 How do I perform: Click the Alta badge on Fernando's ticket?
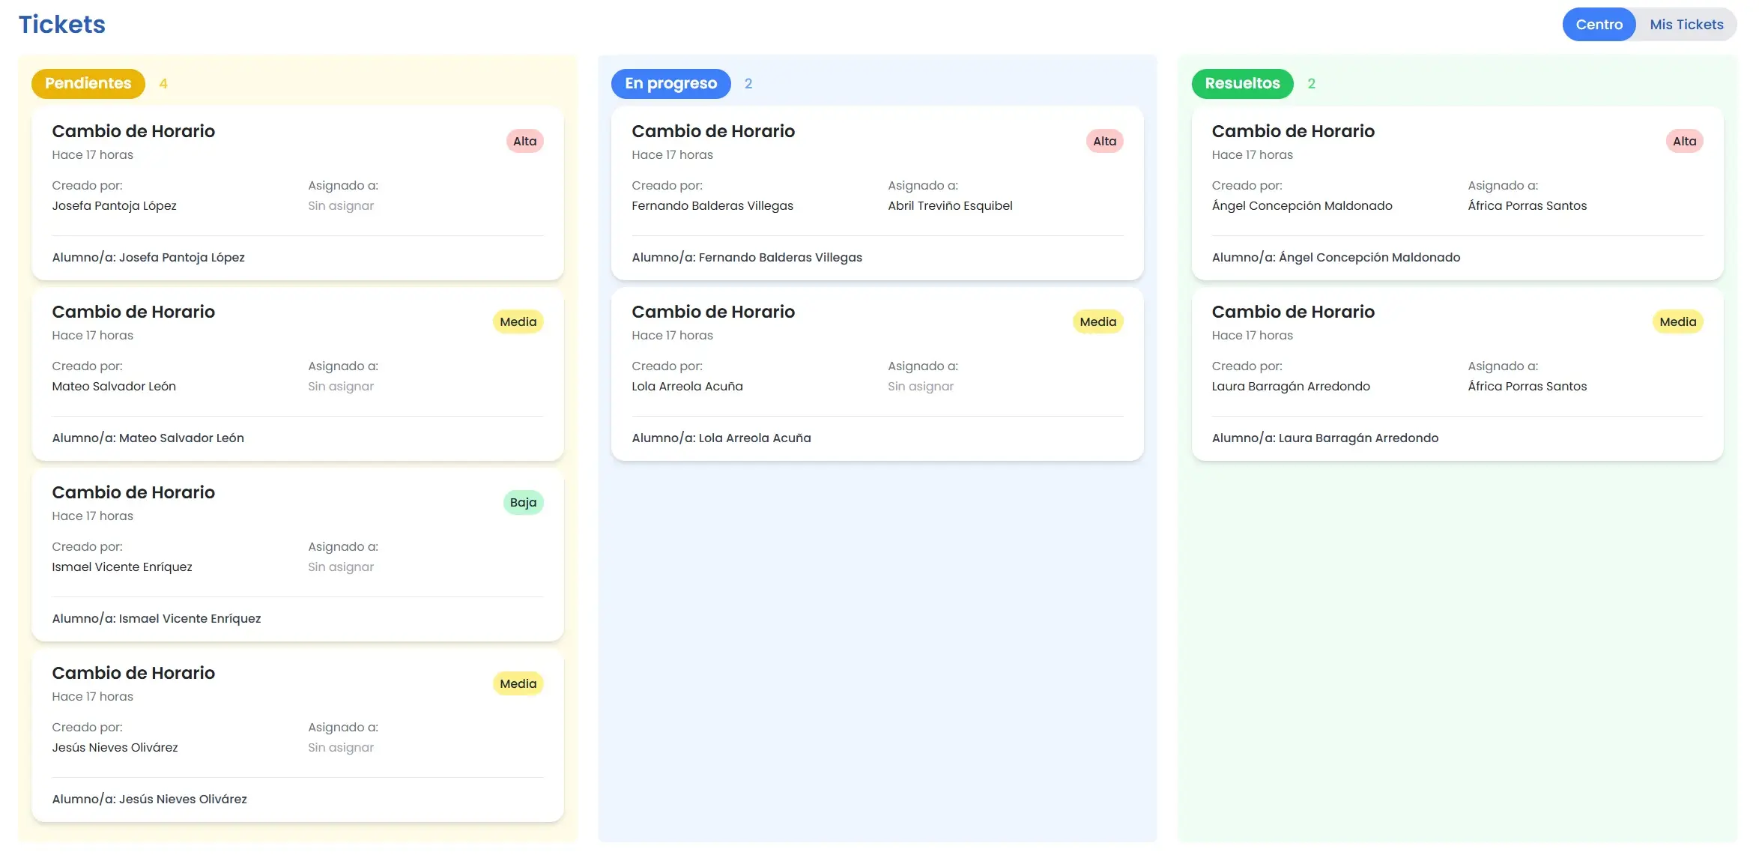pyautogui.click(x=1104, y=140)
